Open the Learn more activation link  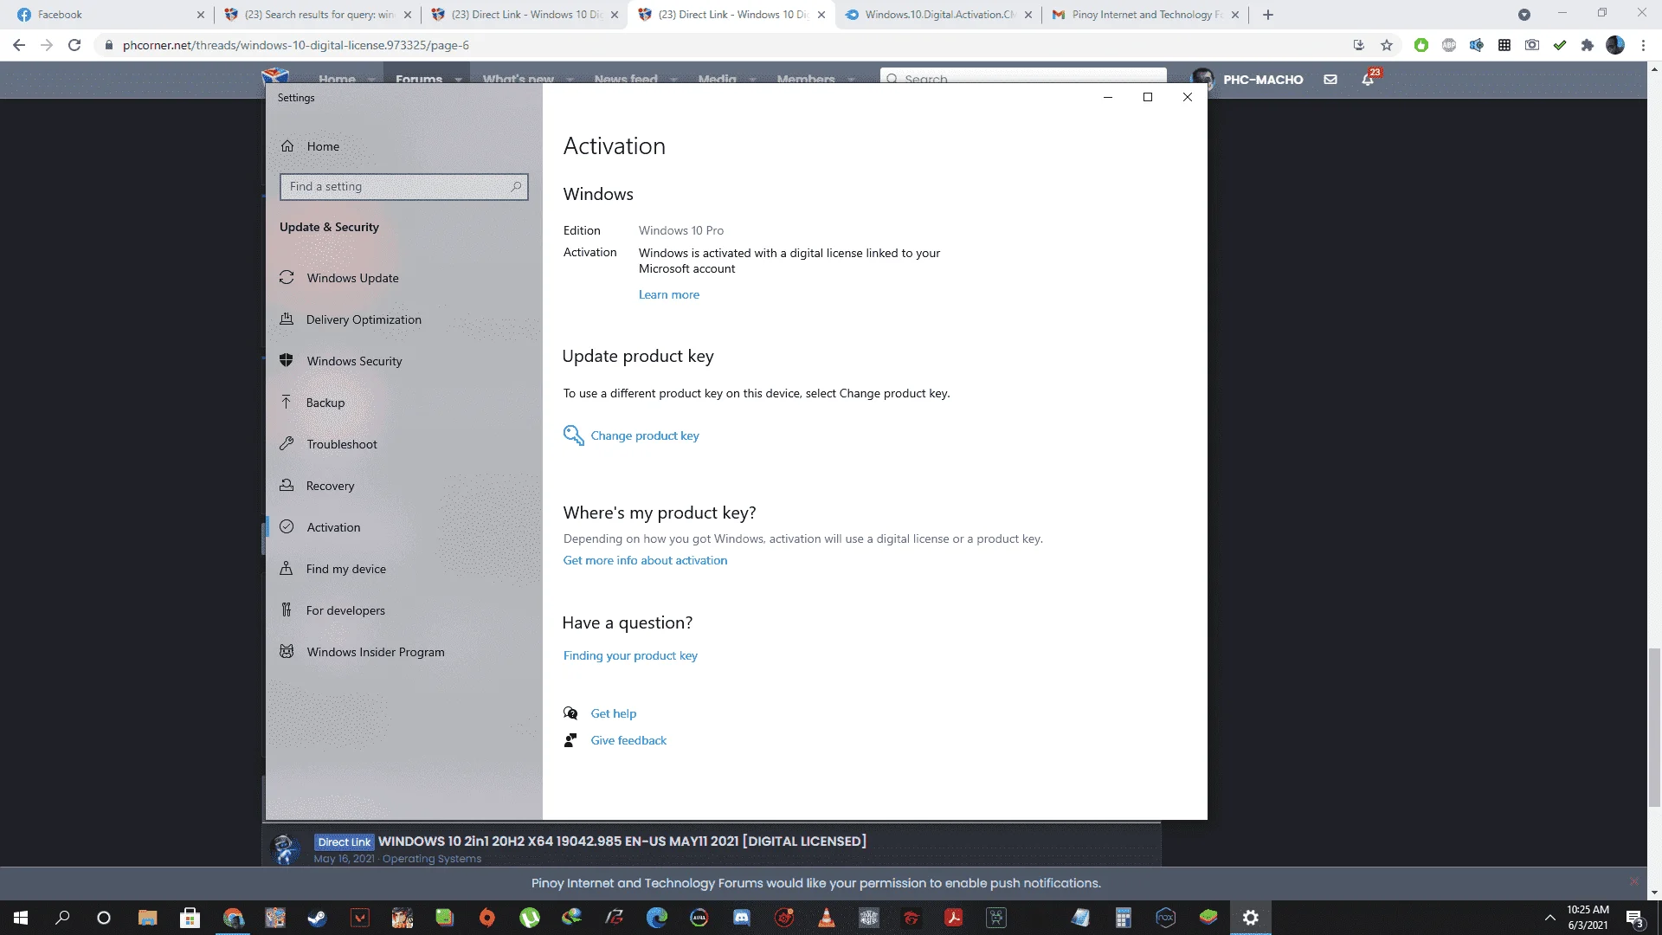(x=668, y=294)
